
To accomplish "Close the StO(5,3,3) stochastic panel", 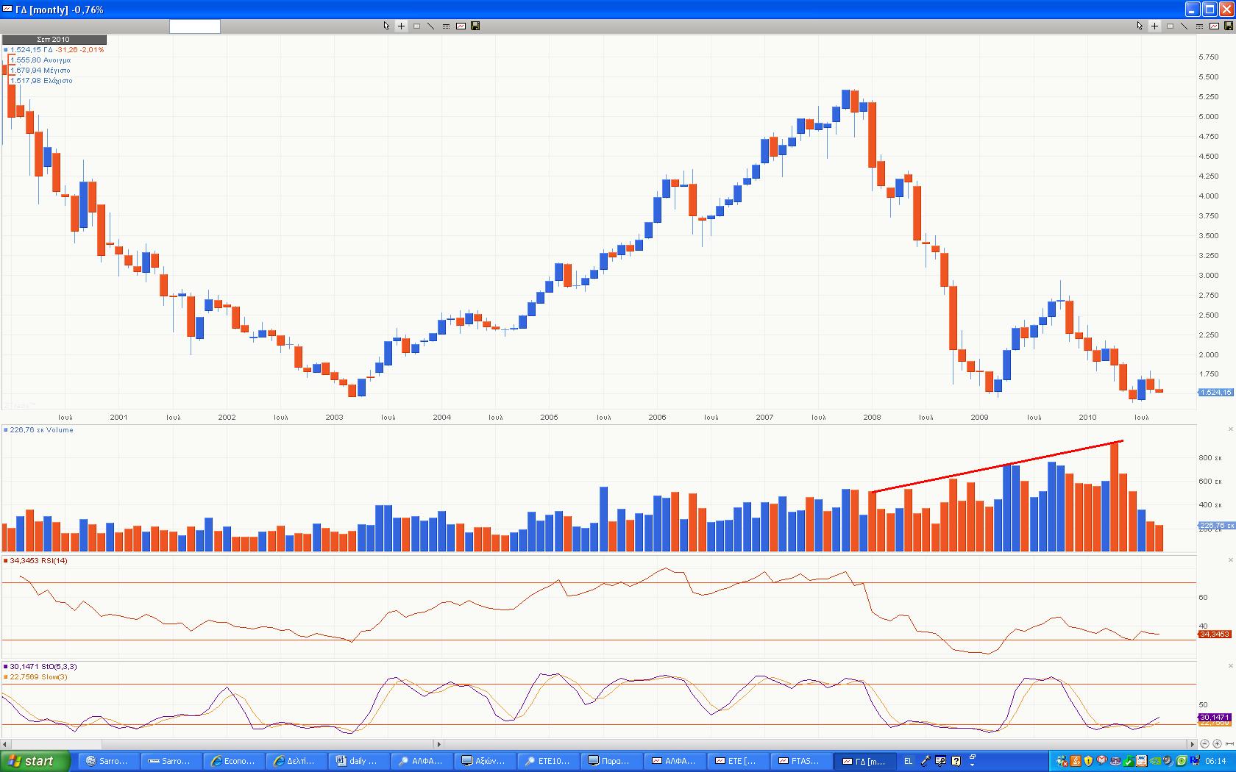I will coord(1230,666).
